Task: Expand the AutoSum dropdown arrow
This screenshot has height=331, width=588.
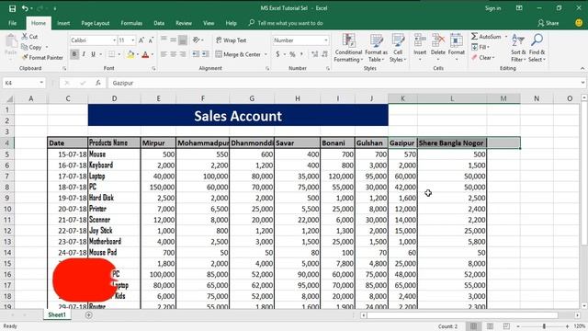Action: (x=506, y=37)
